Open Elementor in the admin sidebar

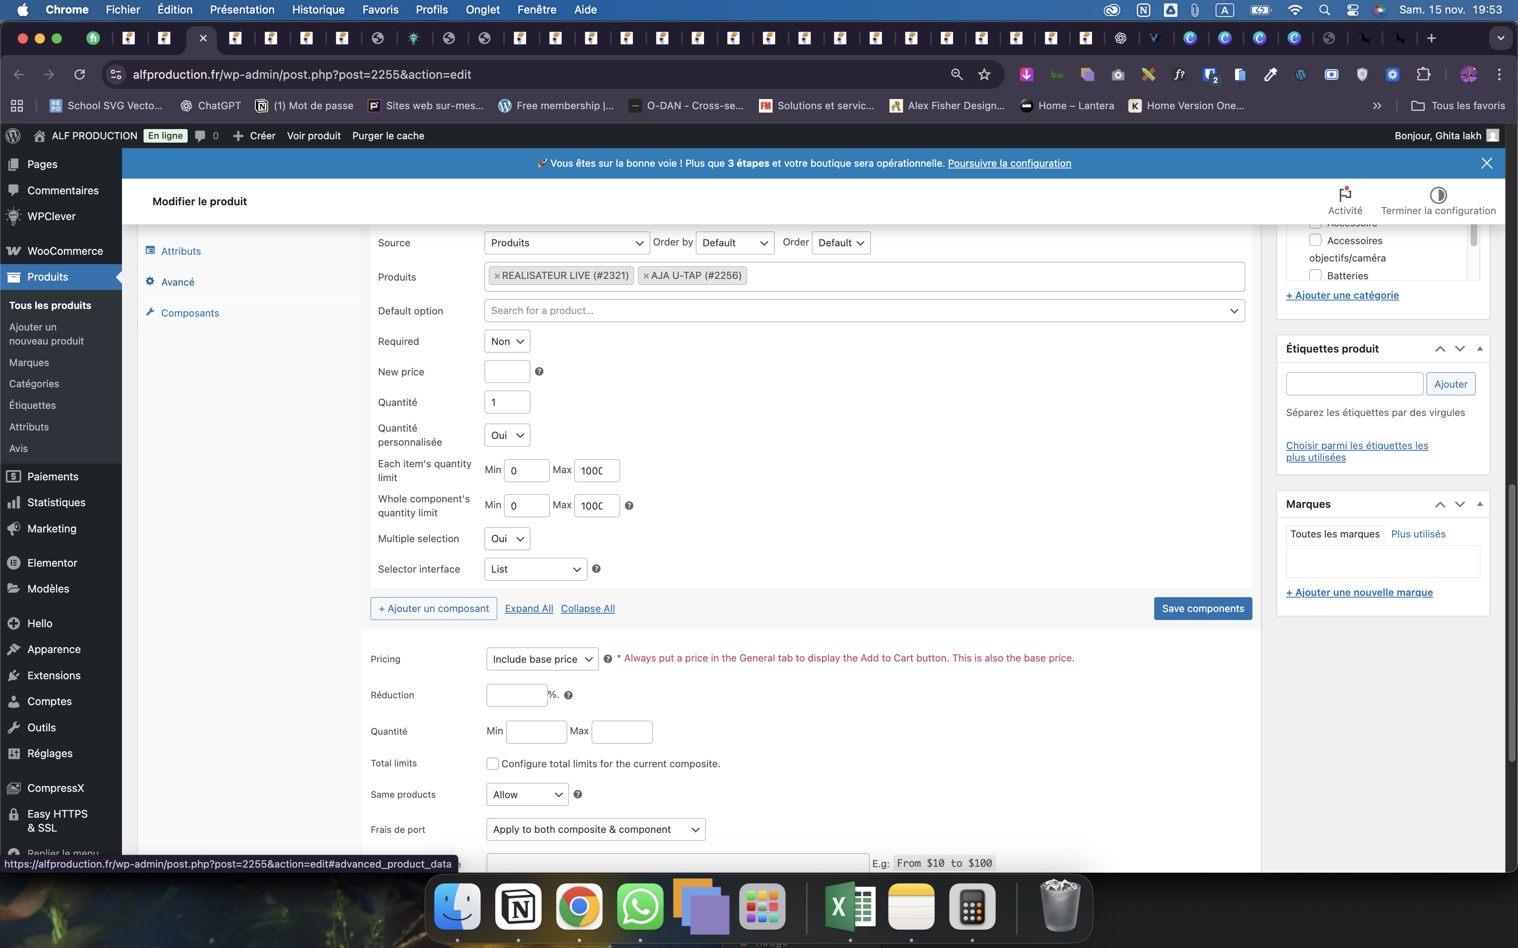click(x=52, y=562)
